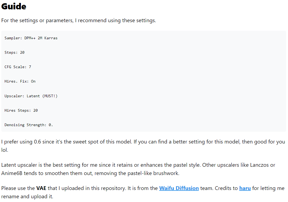This screenshot has width=288, height=202.
Task: Click the Guide heading
Action: pyautogui.click(x=14, y=6)
